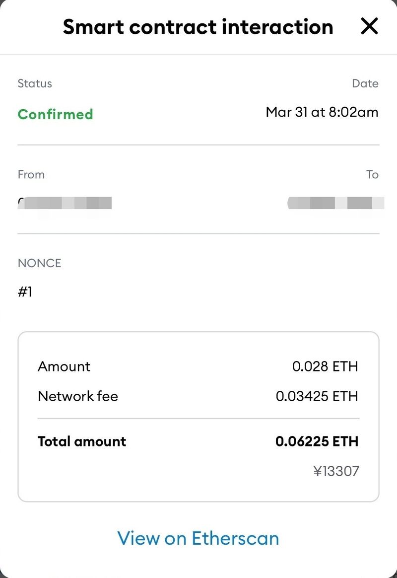The image size is (397, 578).
Task: Click the Amount row label
Action: coord(64,366)
